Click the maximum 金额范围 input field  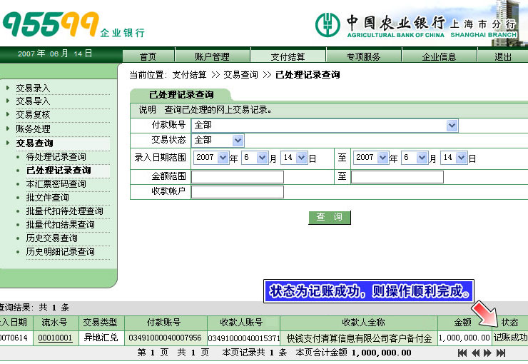coord(397,177)
